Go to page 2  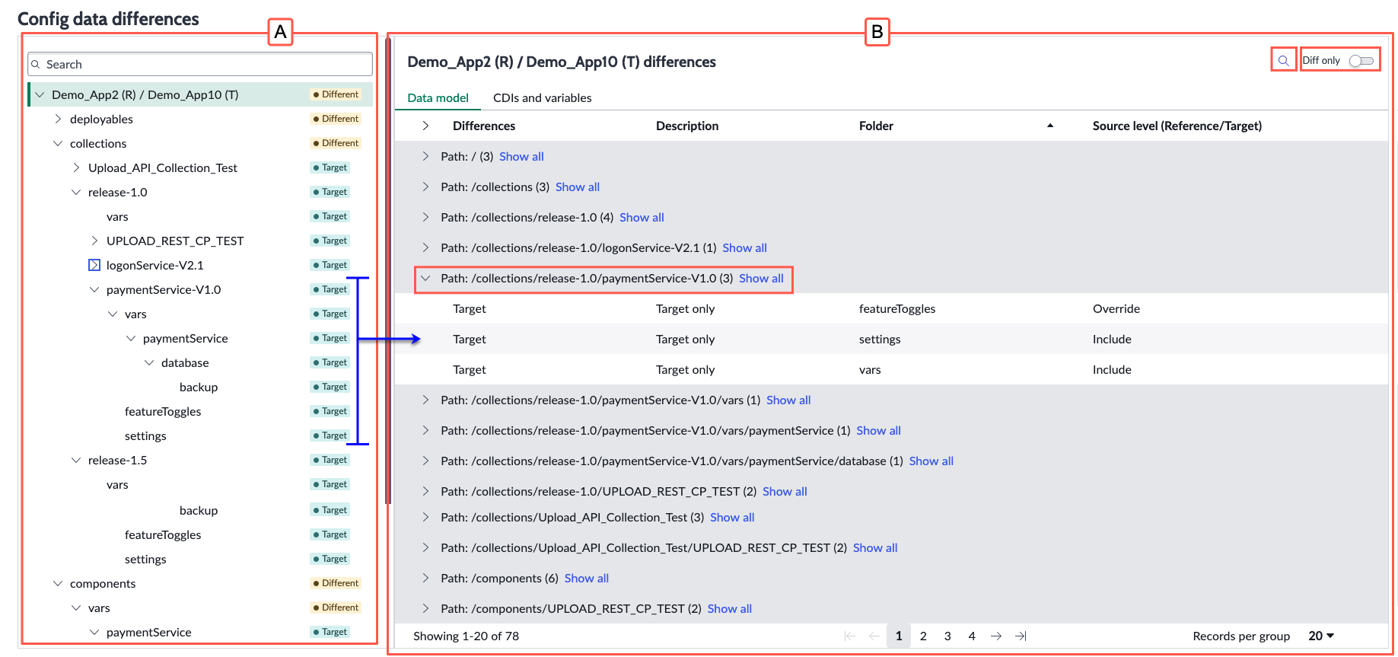923,636
